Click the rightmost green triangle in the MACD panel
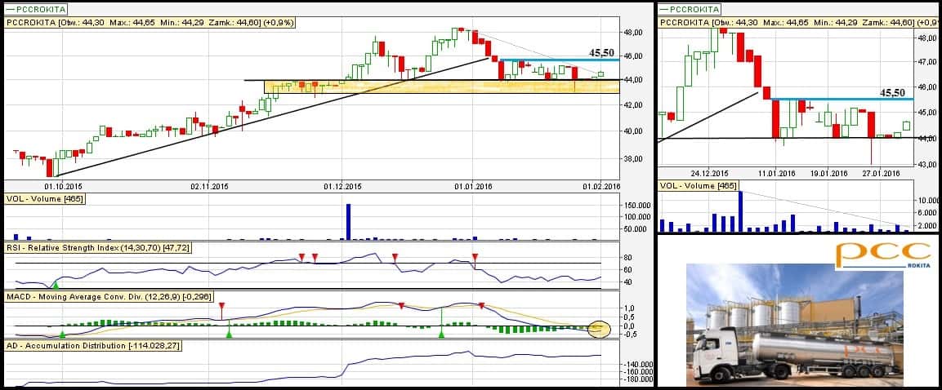942x390 pixels. tap(441, 333)
